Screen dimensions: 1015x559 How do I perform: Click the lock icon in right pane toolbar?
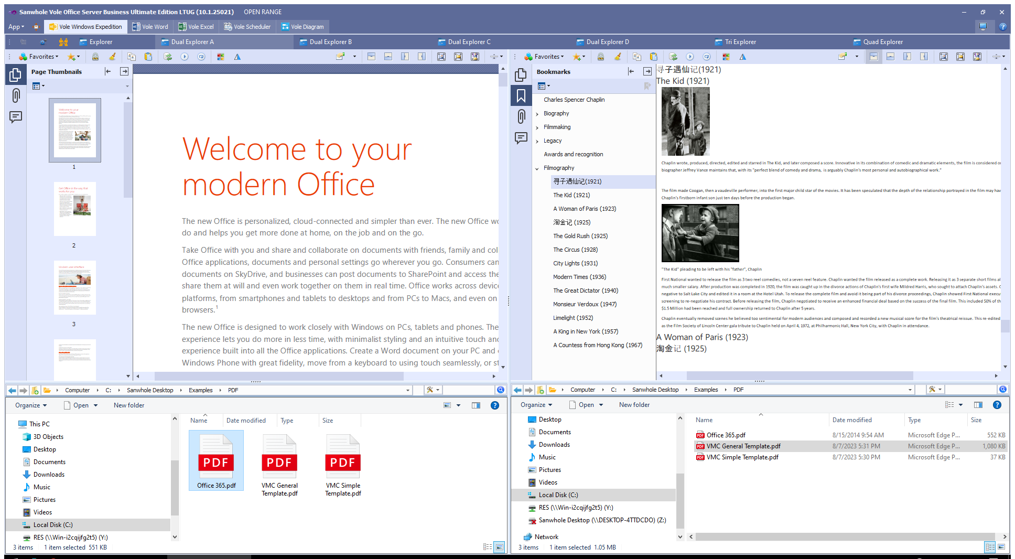click(601, 57)
